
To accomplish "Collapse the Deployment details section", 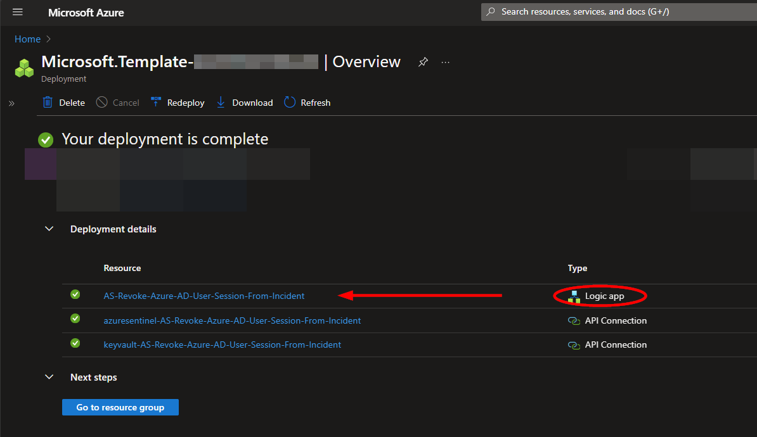I will (x=49, y=229).
